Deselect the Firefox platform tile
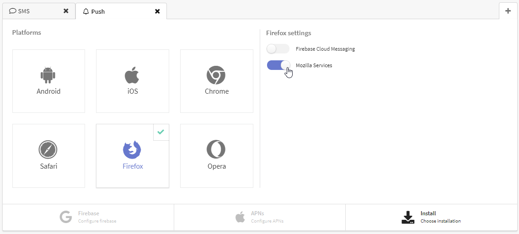 tap(133, 156)
